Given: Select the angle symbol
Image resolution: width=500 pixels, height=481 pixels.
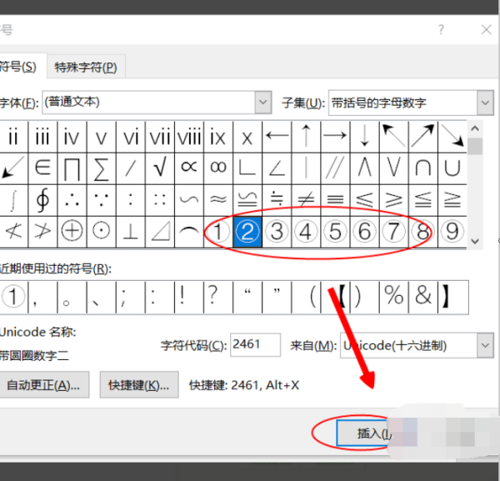Looking at the screenshot, I should (x=277, y=168).
